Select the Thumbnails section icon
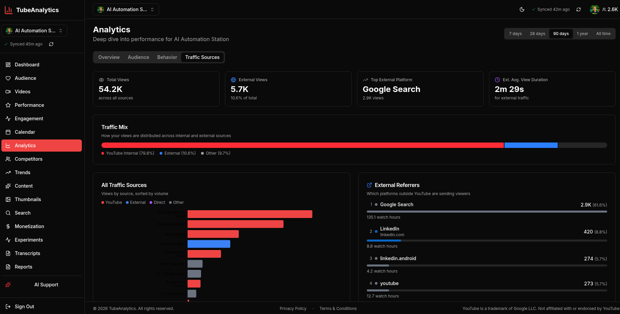 (x=8, y=199)
